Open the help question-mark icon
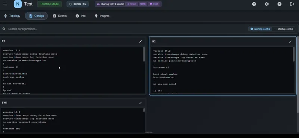This screenshot has width=299, height=138. coord(254,4)
